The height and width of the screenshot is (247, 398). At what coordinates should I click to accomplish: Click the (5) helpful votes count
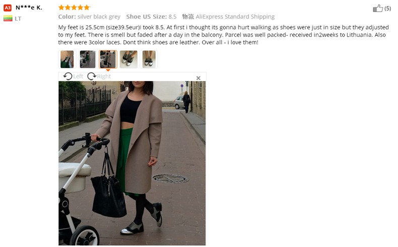[x=387, y=9]
